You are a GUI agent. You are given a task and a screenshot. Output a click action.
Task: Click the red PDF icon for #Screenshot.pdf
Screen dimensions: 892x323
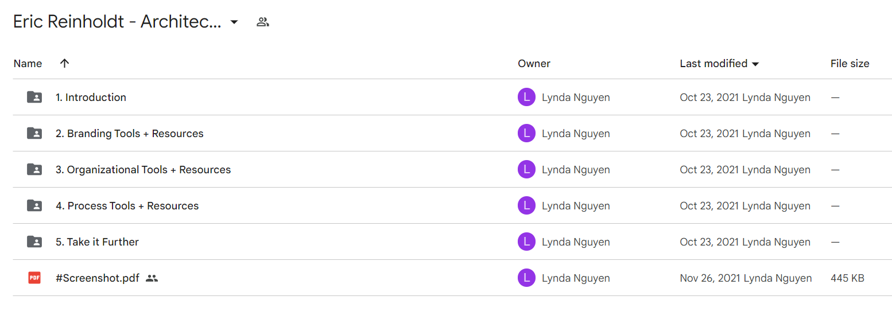34,278
